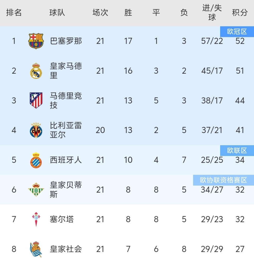The width and height of the screenshot is (254, 263).
Task: Click the Celta Vigo crest
Action: [36, 219]
